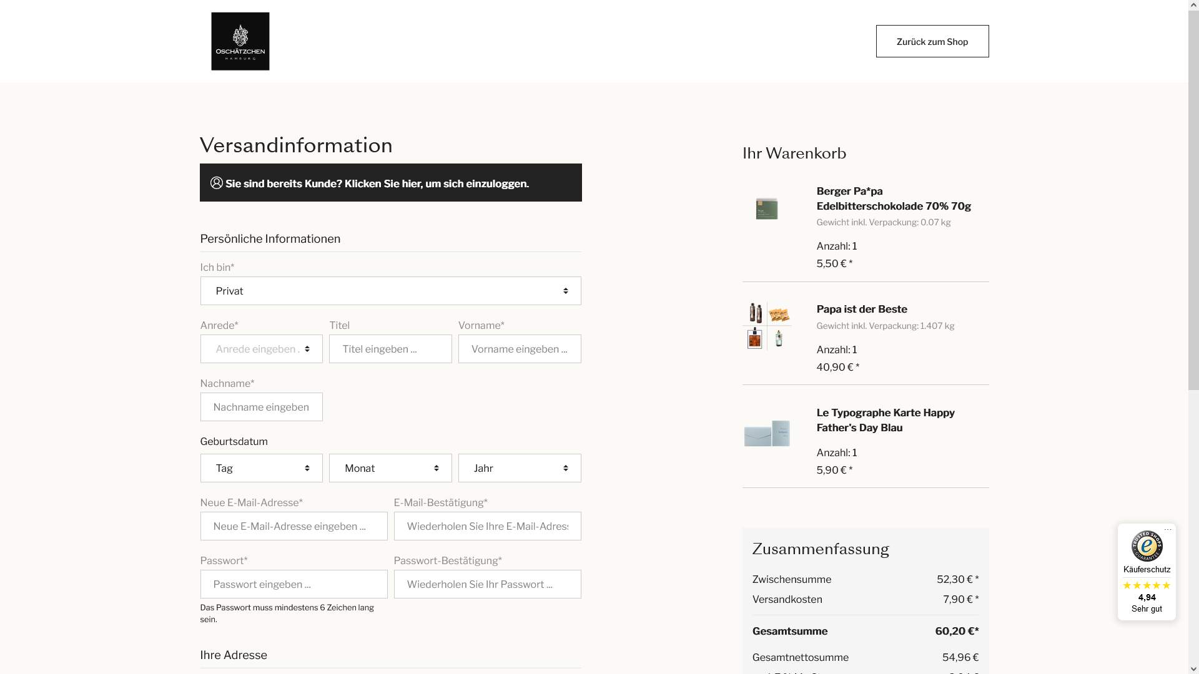Click the Gesamtsumme 60,20 € value
The height and width of the screenshot is (674, 1199).
point(957,631)
